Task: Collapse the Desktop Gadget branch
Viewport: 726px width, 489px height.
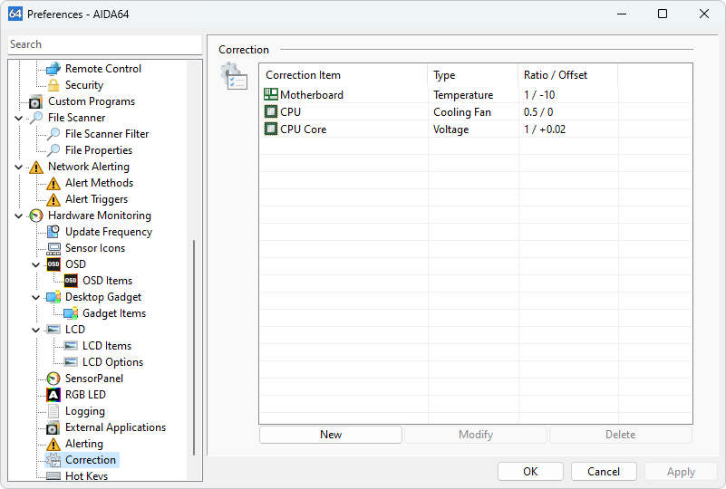Action: coord(36,297)
